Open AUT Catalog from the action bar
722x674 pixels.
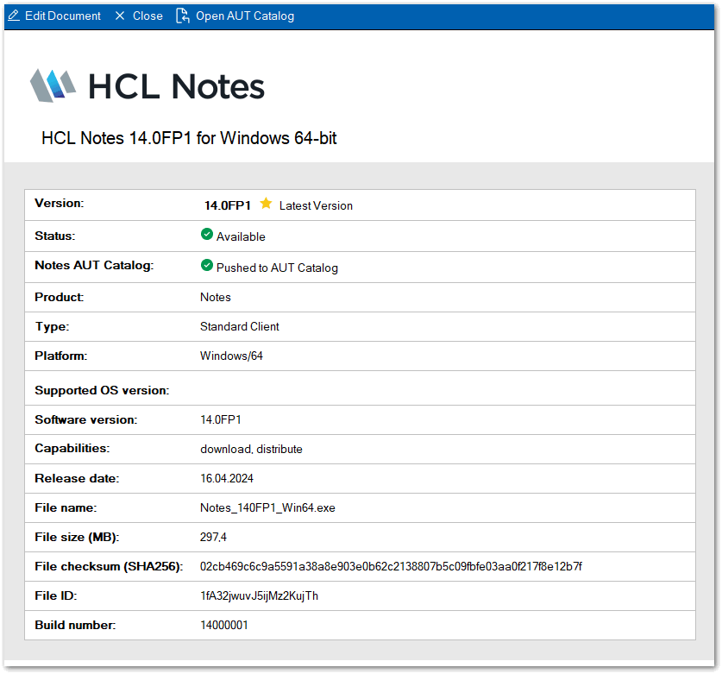245,16
